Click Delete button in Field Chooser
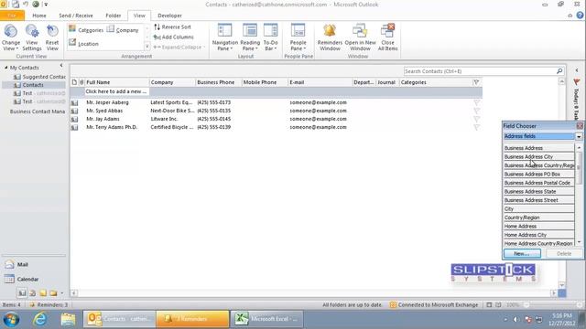This screenshot has width=586, height=329. pyautogui.click(x=564, y=254)
